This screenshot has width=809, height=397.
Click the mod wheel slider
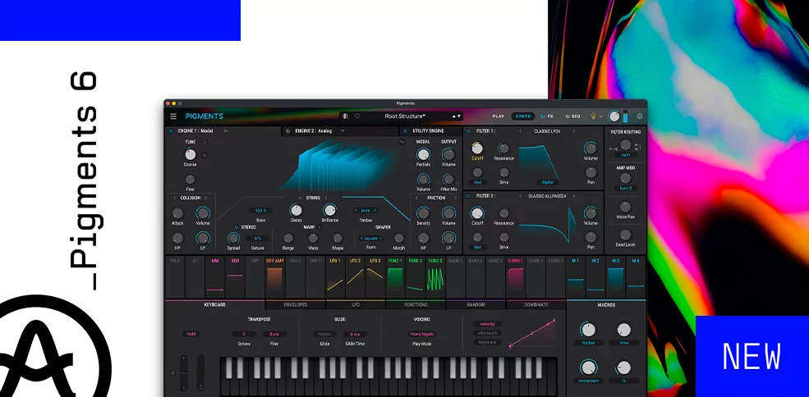(x=200, y=372)
